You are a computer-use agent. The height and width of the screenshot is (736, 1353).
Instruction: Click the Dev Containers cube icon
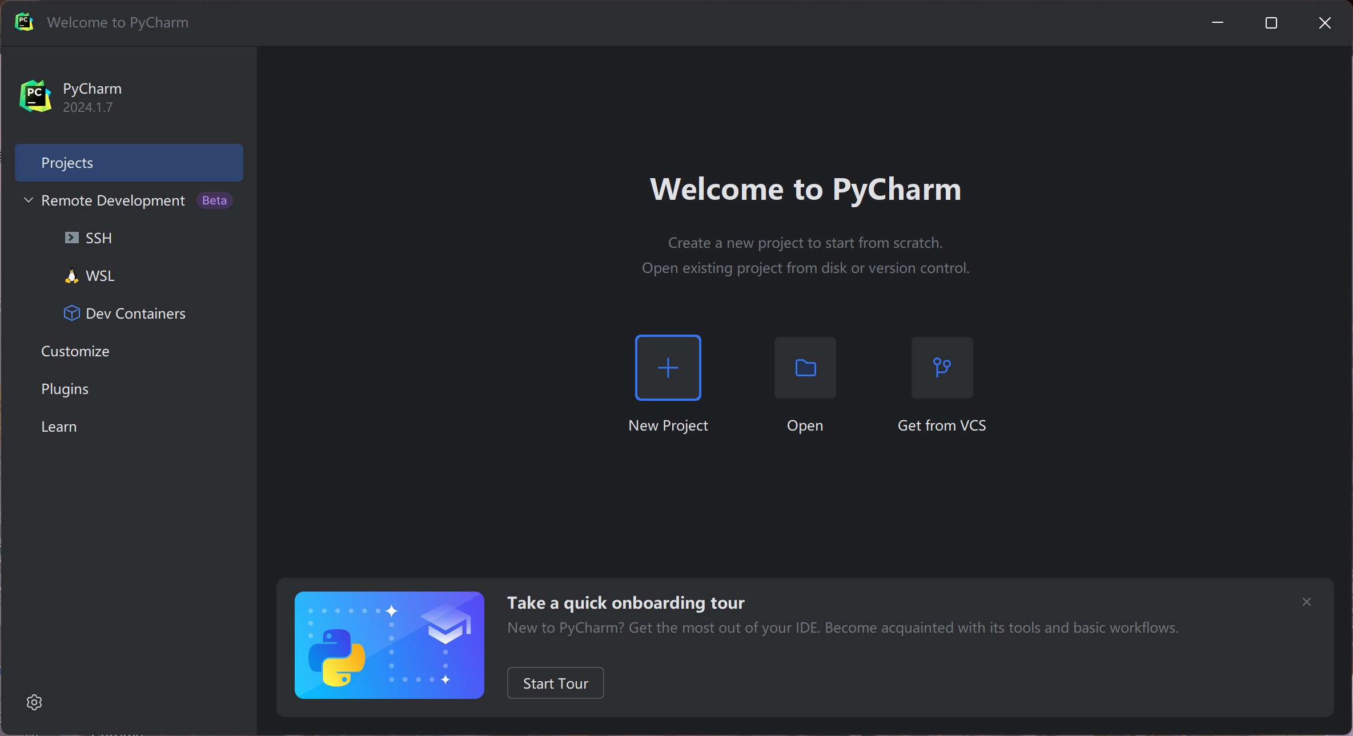tap(71, 313)
